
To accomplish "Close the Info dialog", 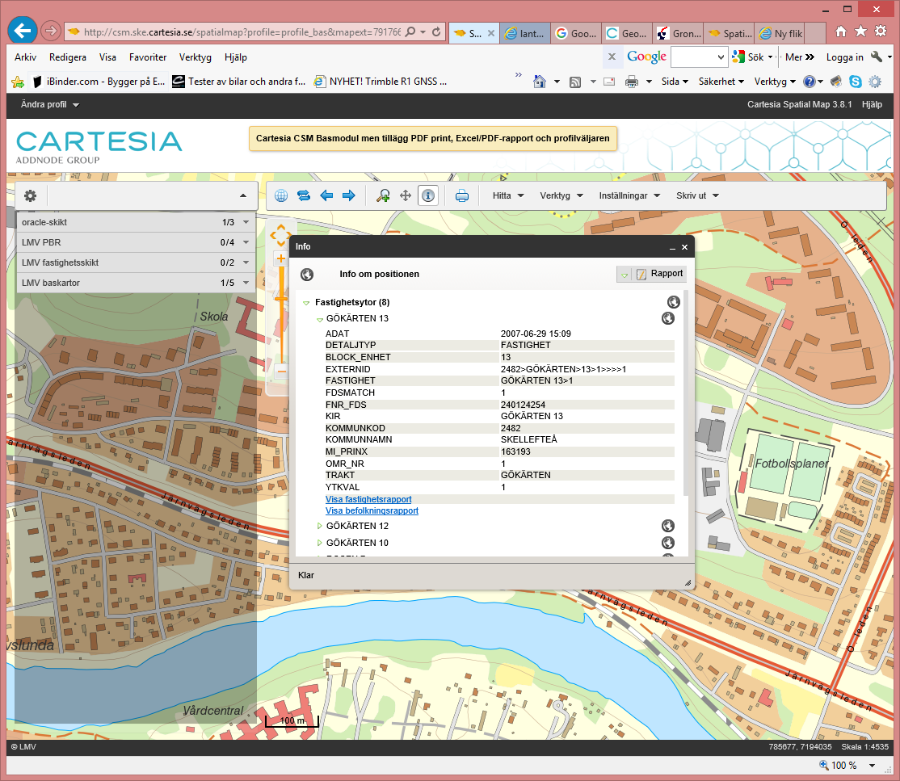I will coord(685,247).
